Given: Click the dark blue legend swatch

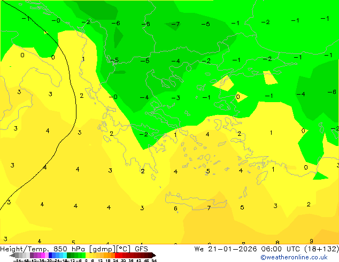Looking at the screenshot, I should (50, 256).
